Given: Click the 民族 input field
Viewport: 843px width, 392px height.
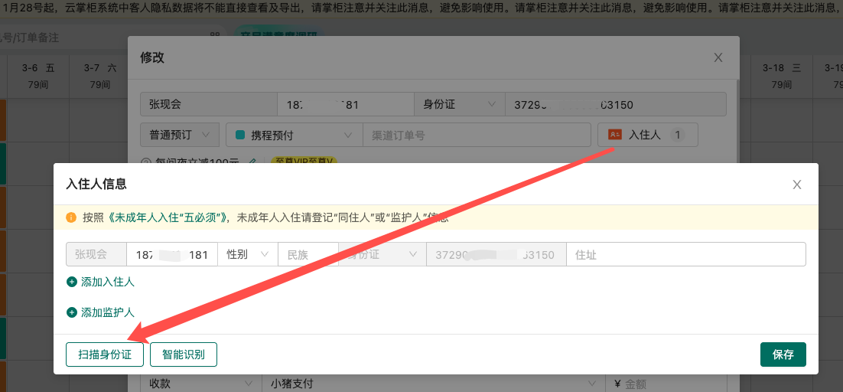Looking at the screenshot, I should click(x=308, y=254).
